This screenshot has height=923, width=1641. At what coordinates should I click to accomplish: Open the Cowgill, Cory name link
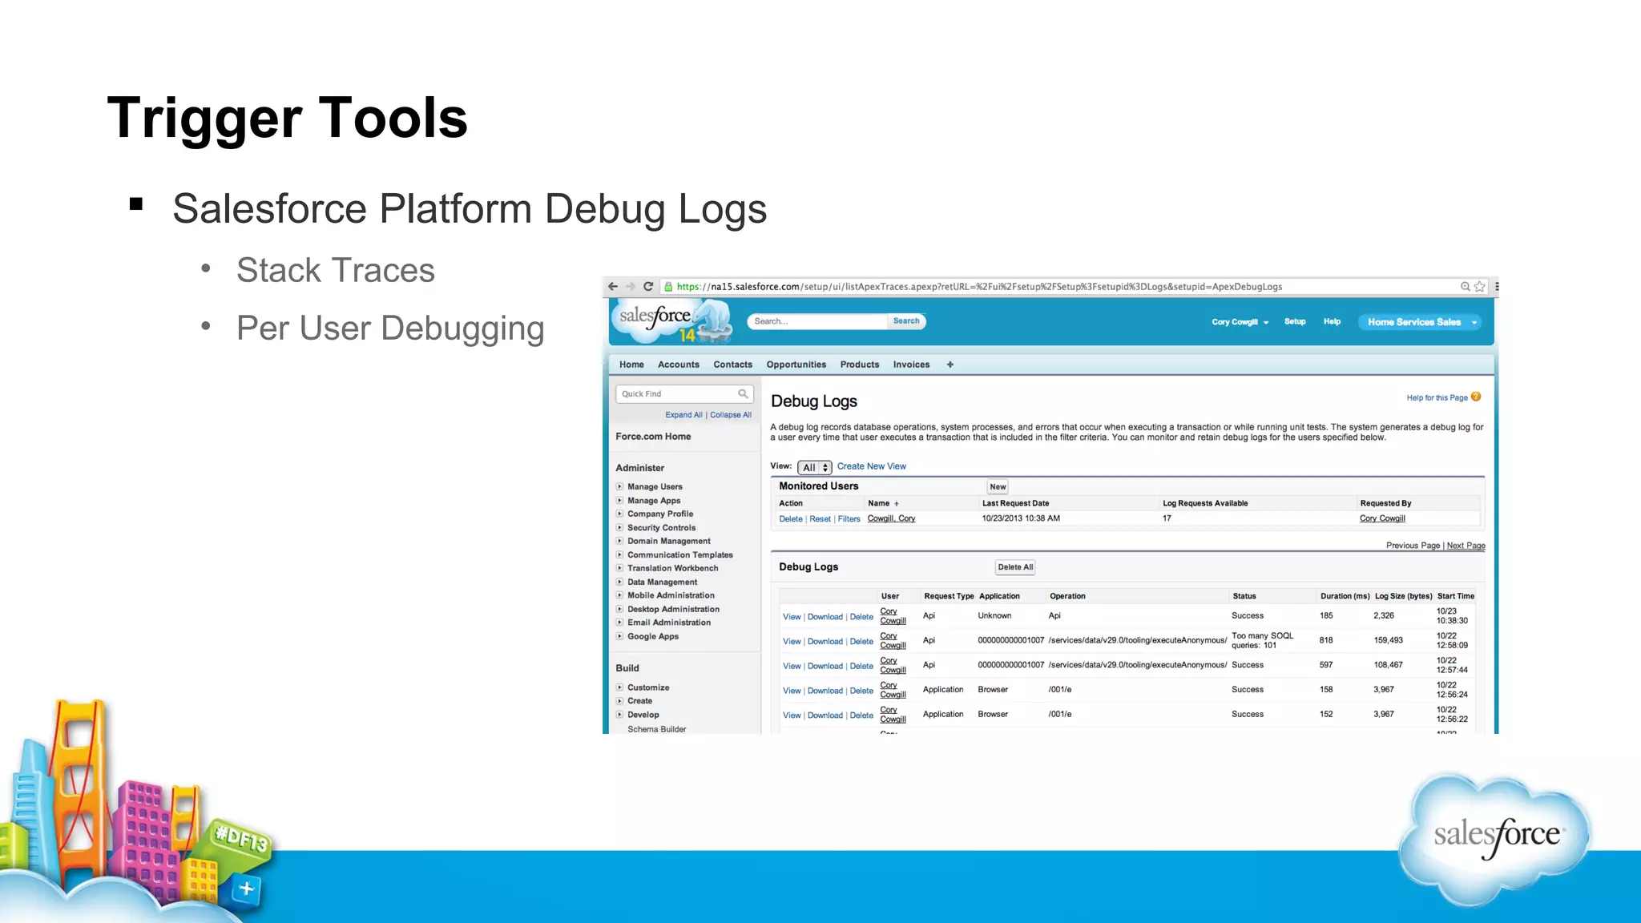click(891, 518)
